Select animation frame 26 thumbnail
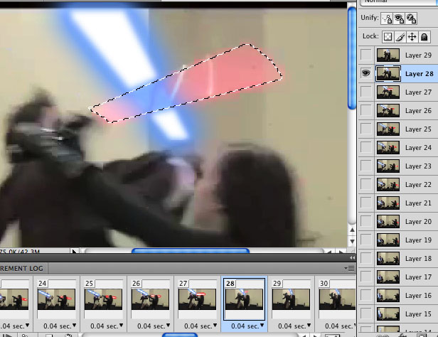This screenshot has width=438, height=337. coord(150,299)
